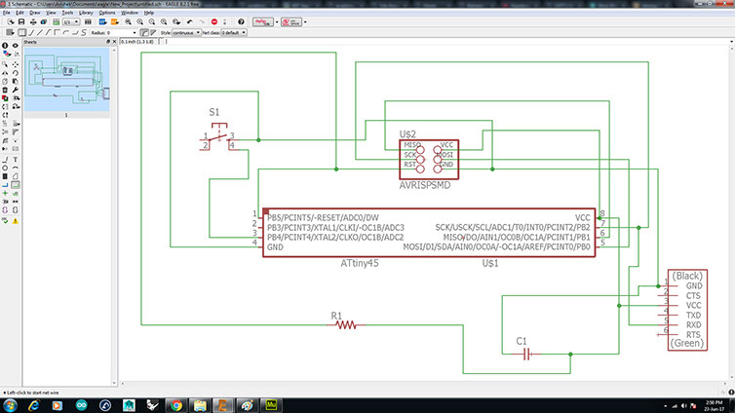Viewport: 735px width, 413px height.
Task: Toggle freehand S-curve bend style
Action: [84, 33]
